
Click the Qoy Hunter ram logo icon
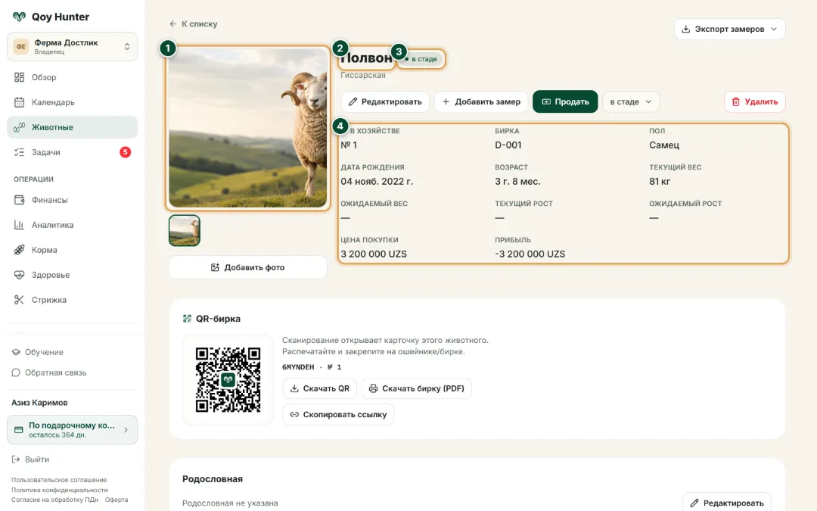click(x=19, y=17)
